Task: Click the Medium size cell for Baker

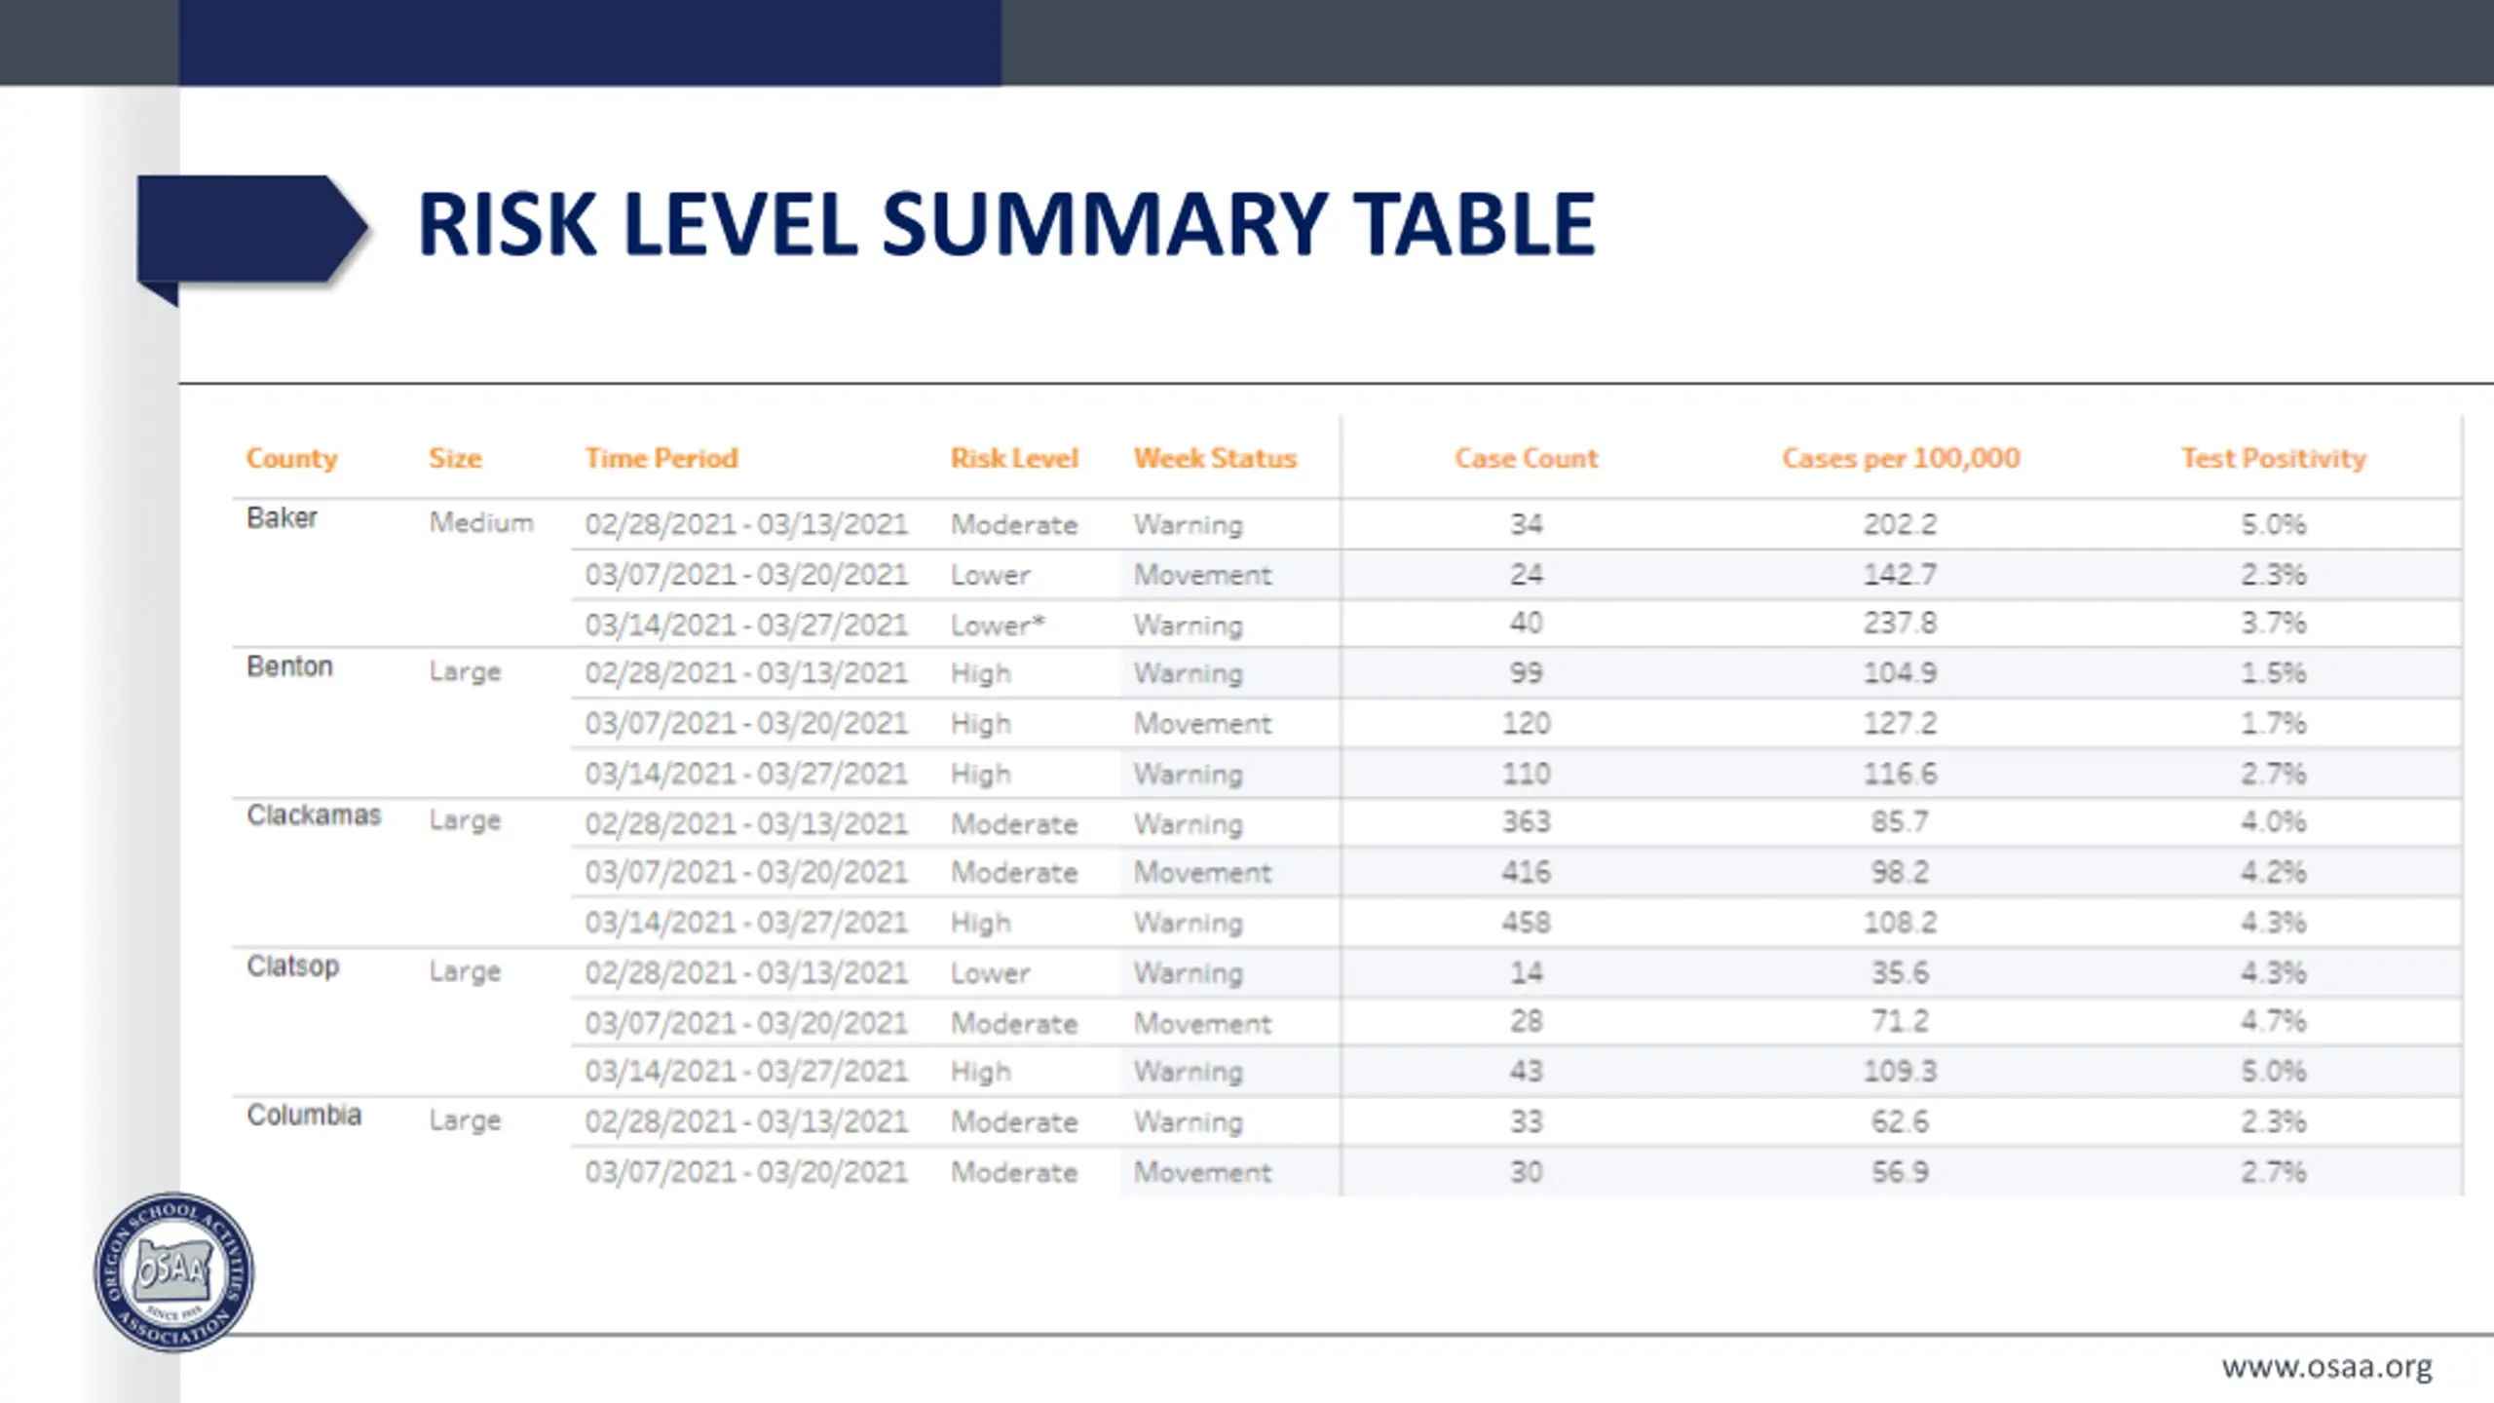Action: click(481, 523)
